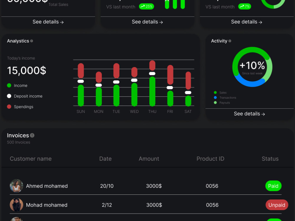Click the SAT red spendings bar
Screen dimensions: 295x221
click(188, 81)
